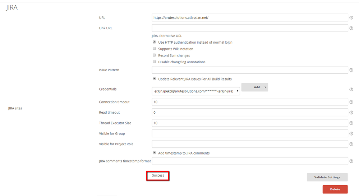Image resolution: width=359 pixels, height=196 pixels.
Task: Show help for Visible for Project Role
Action: [x=351, y=144]
